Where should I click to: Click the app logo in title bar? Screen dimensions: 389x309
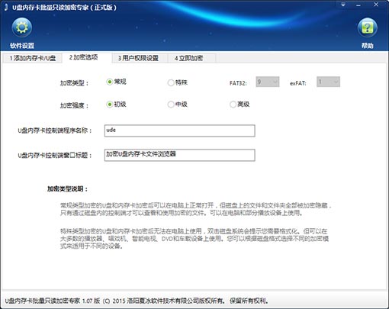(6, 7)
